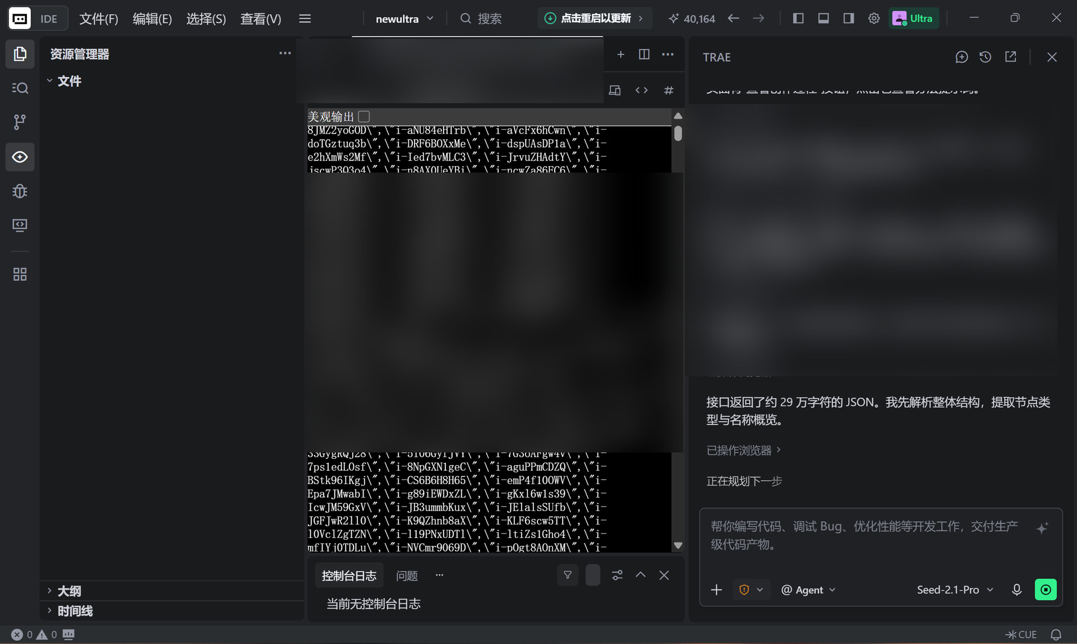The image size is (1077, 644).
Task: Open chat history clock icon
Action: [x=986, y=57]
